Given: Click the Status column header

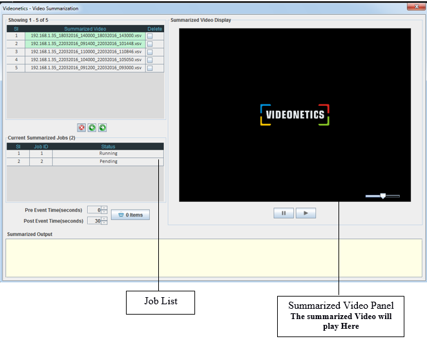Looking at the screenshot, I should (108, 147).
